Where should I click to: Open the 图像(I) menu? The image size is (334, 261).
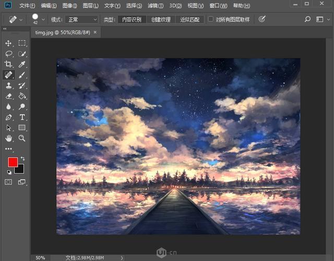(69, 6)
